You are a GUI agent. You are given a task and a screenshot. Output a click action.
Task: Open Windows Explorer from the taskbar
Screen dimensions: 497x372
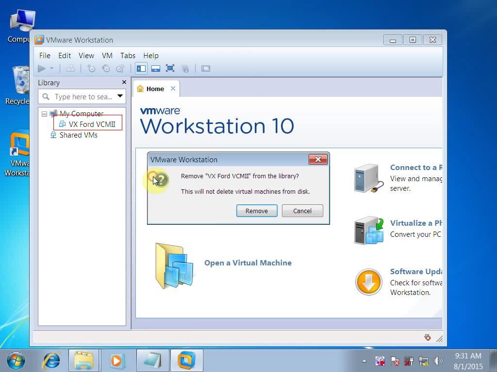pos(83,360)
